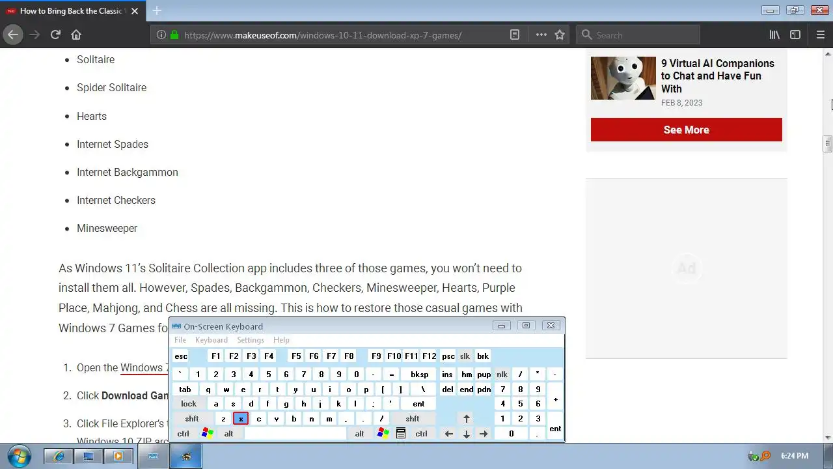Click the left arrow key on keyboard

click(x=449, y=434)
